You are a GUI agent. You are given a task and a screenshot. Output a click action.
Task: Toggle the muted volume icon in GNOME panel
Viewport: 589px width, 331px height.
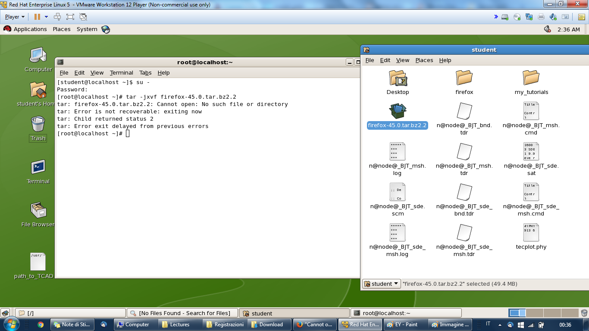548,29
